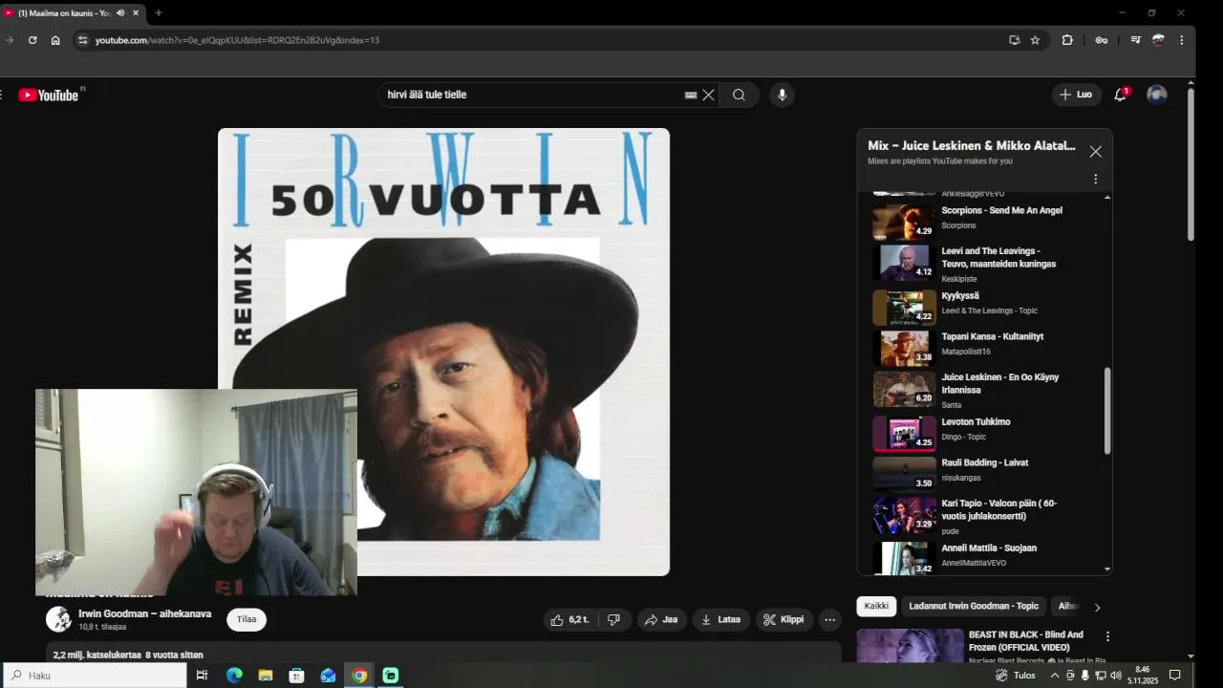This screenshot has width=1223, height=688.
Task: Focus the hirvi älä tule tielle search field
Action: 530,95
